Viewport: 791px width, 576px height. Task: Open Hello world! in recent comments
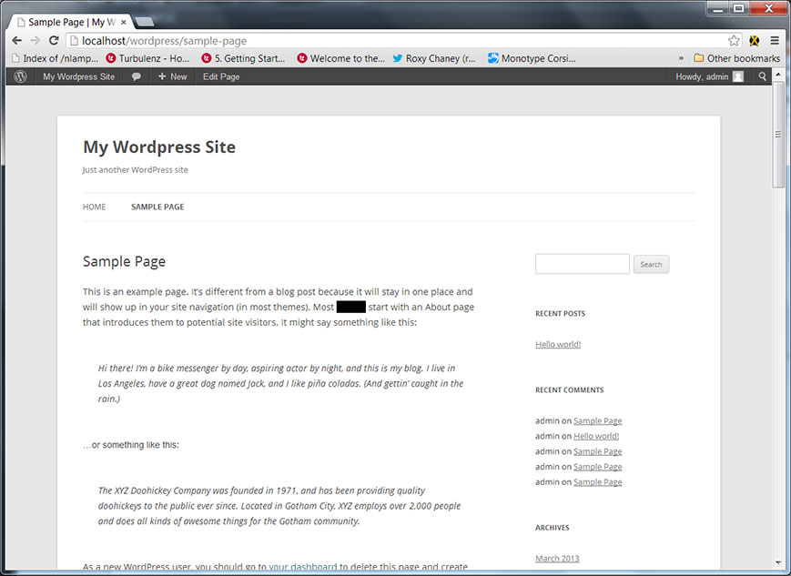(596, 436)
